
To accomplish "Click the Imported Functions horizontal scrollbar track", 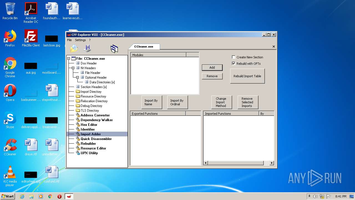I will (266, 163).
